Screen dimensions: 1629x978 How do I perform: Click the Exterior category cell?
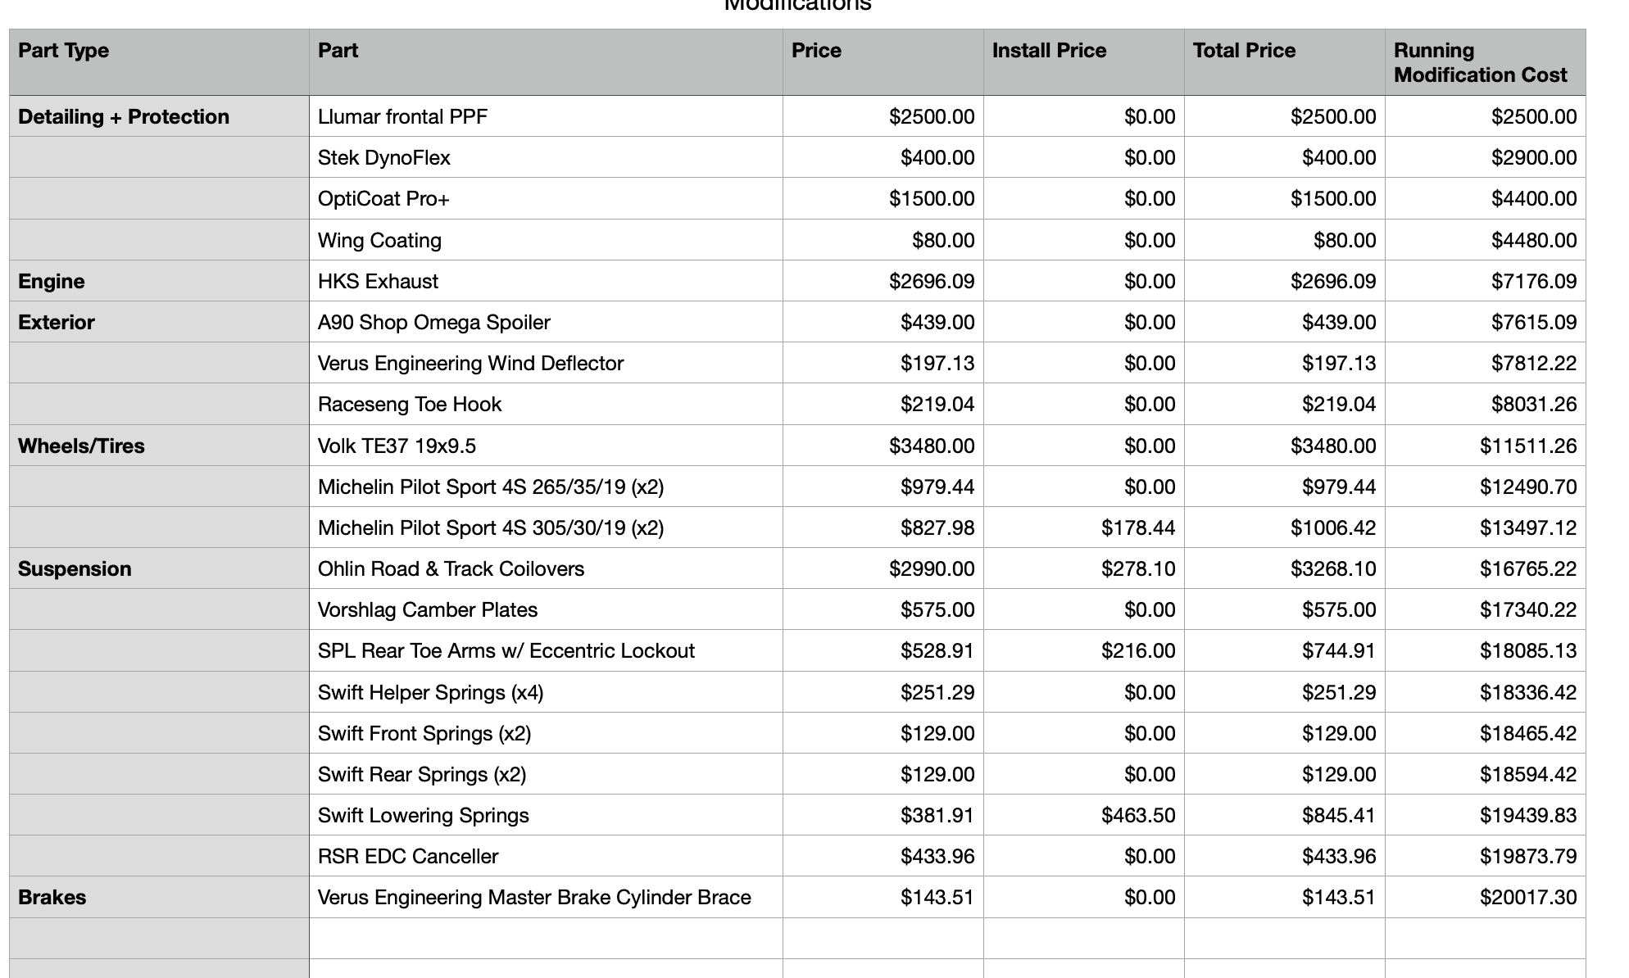[x=160, y=322]
